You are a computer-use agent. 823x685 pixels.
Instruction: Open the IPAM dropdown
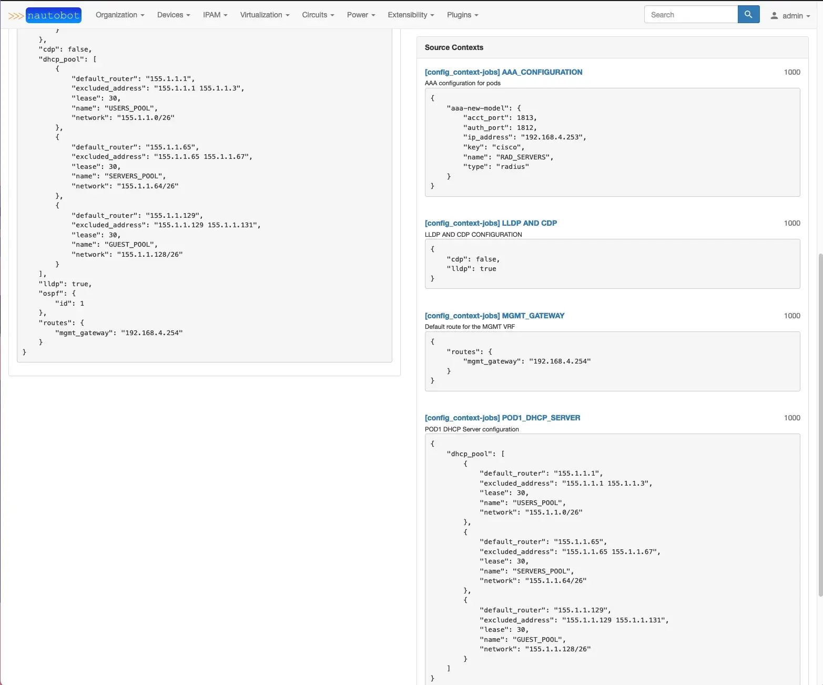pos(215,15)
